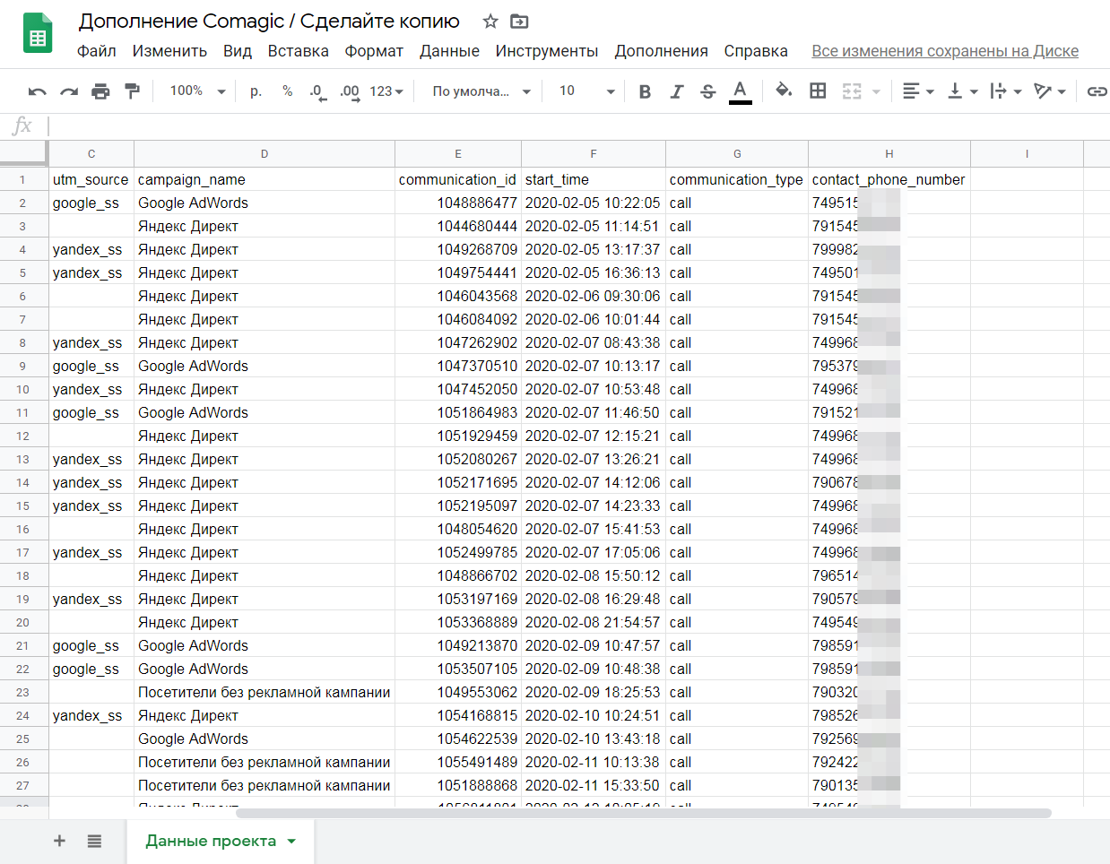This screenshot has height=864, width=1110.
Task: Select cell 2020-02-07 13:26:21
Action: [594, 459]
